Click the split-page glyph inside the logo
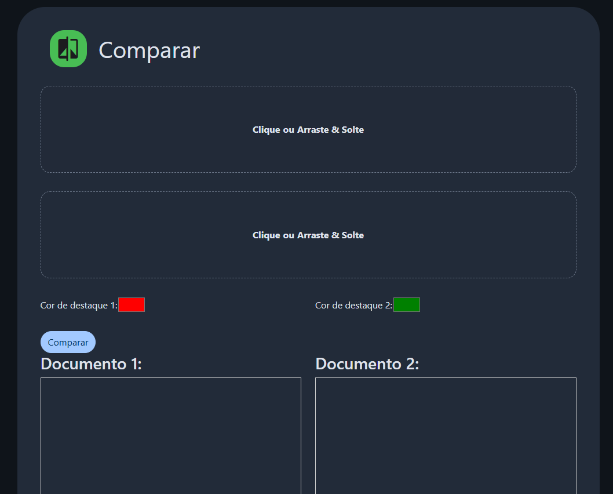 coord(68,49)
